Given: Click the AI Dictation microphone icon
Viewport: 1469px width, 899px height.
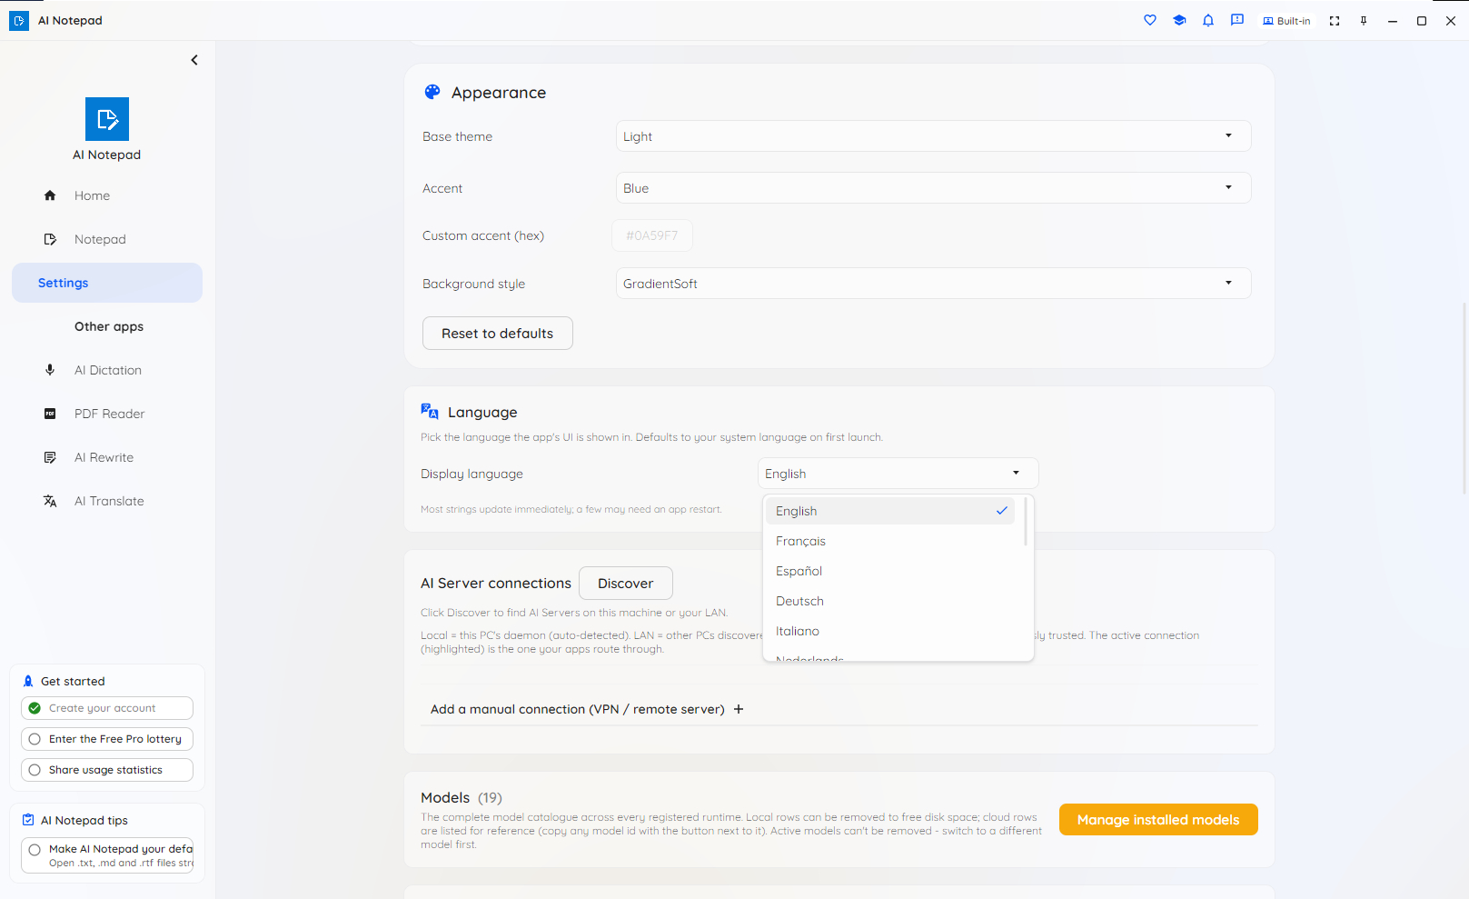Looking at the screenshot, I should point(50,370).
